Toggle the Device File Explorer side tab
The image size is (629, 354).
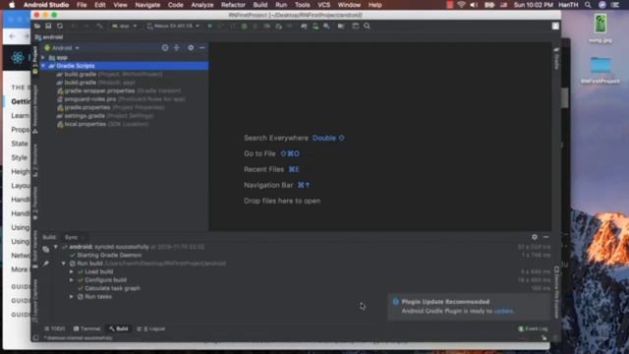[556, 292]
